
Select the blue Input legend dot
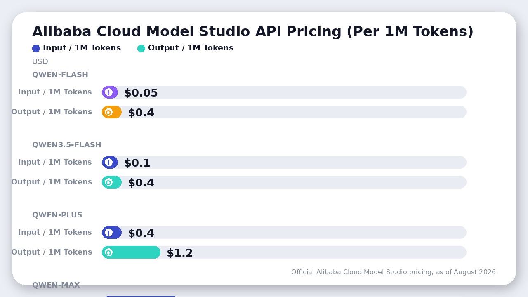(x=36, y=48)
